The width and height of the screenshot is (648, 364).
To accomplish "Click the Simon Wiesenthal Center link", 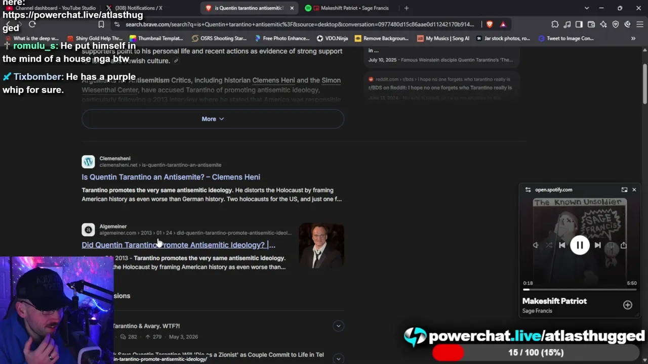I will 211,85.
